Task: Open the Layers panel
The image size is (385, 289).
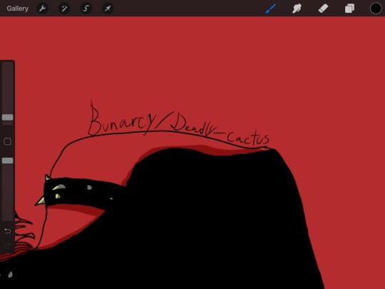Action: click(x=349, y=9)
